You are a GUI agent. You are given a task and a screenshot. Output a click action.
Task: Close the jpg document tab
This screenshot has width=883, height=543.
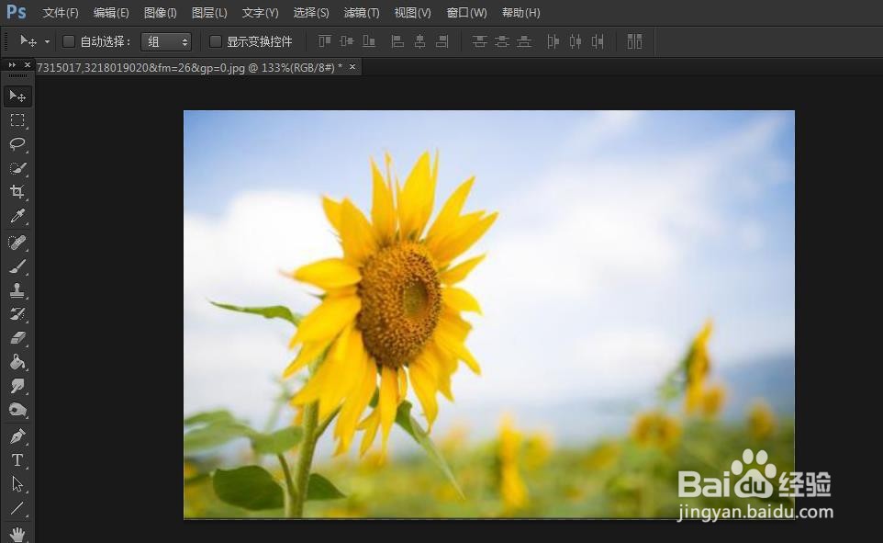(x=352, y=67)
